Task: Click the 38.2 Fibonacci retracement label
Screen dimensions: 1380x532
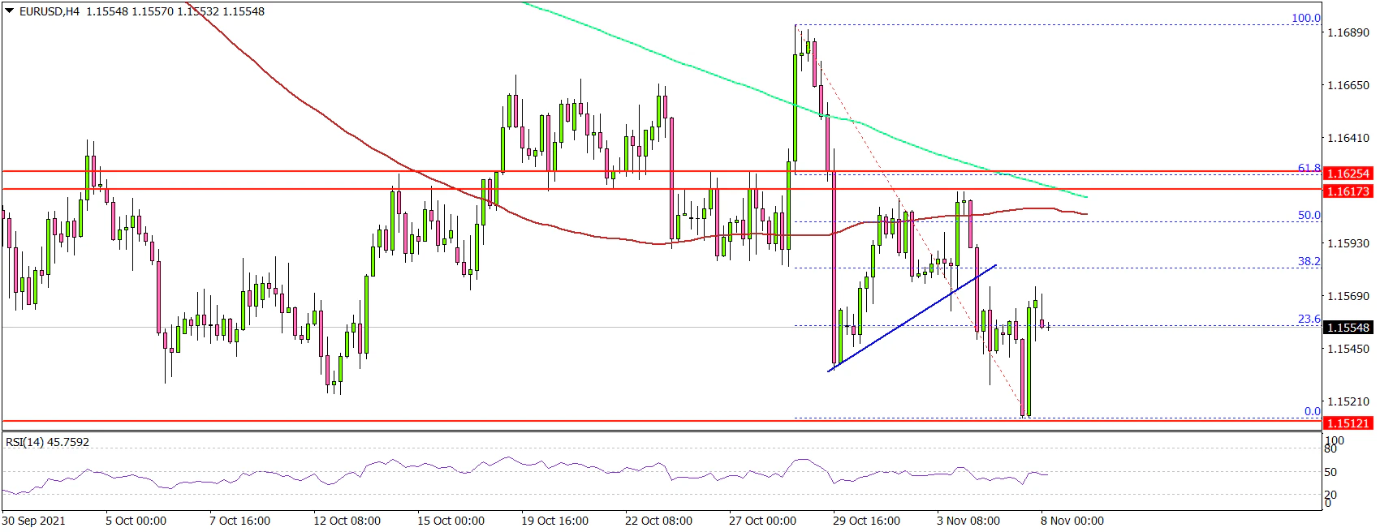Action: coord(1309,261)
